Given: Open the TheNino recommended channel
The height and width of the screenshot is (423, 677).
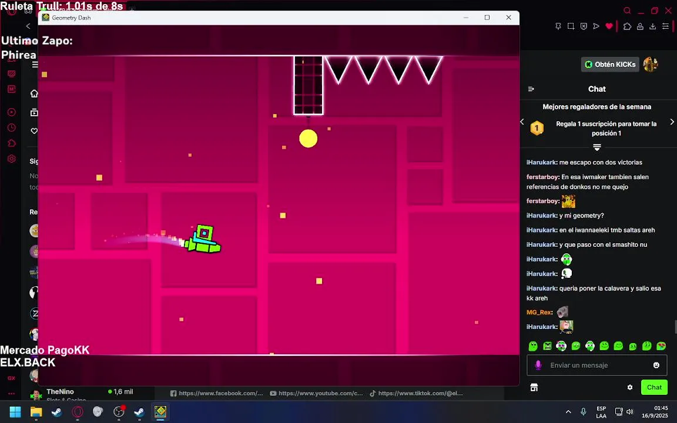Looking at the screenshot, I should (82, 394).
